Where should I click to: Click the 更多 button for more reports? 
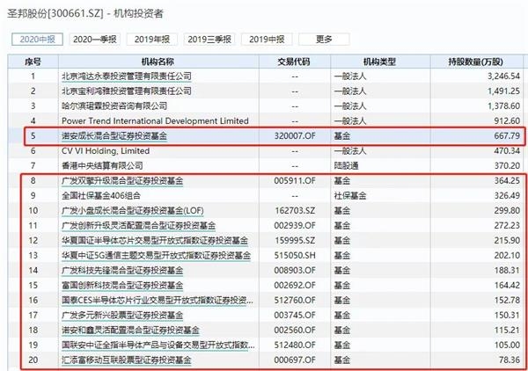point(324,40)
